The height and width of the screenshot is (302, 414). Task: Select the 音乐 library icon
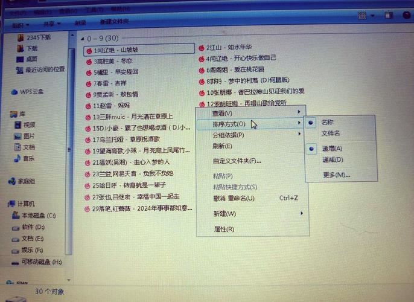[17, 158]
